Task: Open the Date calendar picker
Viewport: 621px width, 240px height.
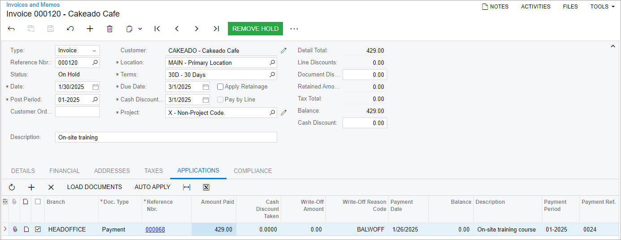Action: tap(95, 87)
